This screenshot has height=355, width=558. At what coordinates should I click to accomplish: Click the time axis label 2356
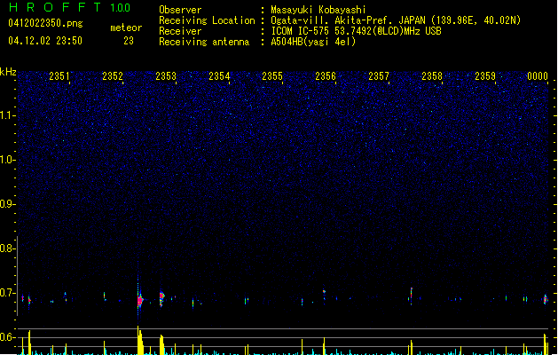coord(326,76)
